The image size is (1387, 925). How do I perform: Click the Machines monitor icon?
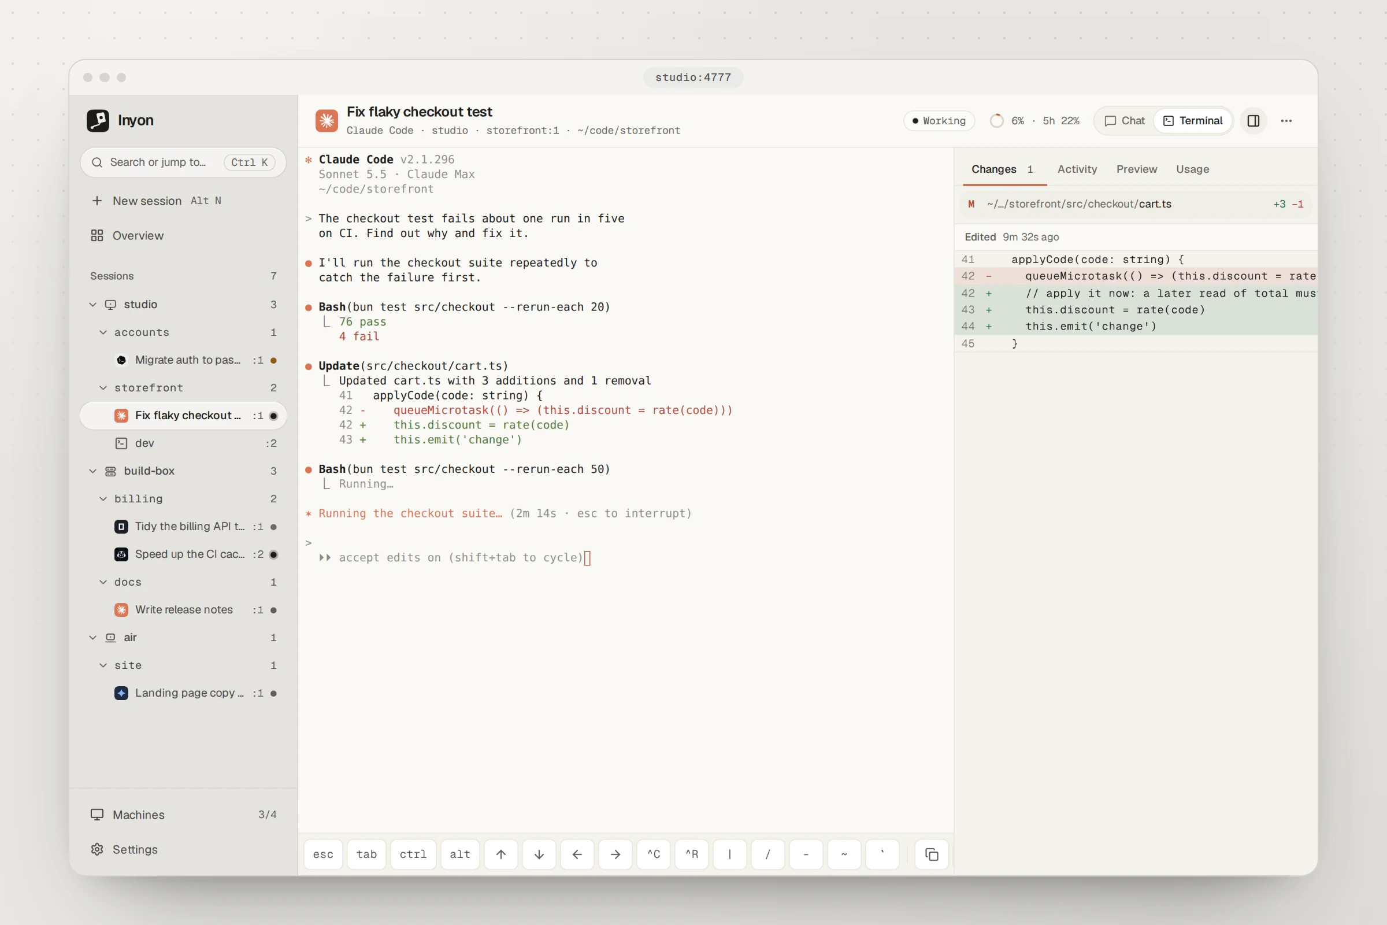[x=97, y=815]
